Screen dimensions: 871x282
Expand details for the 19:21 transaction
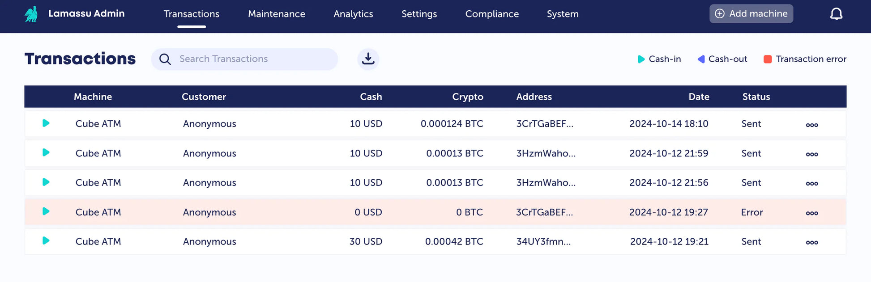coord(811,242)
